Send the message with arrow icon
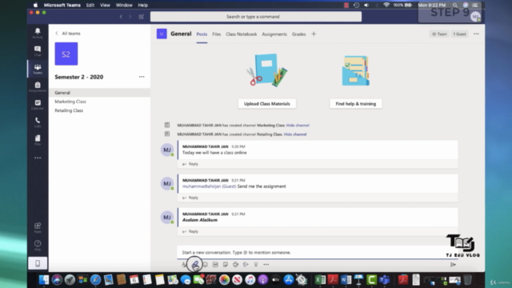 pos(453,265)
